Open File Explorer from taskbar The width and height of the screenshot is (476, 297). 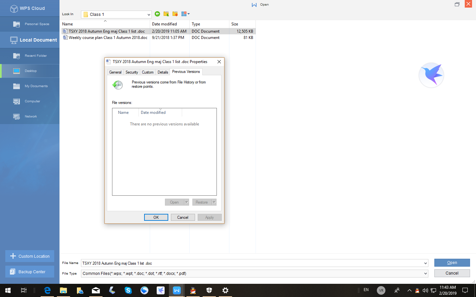(63, 290)
